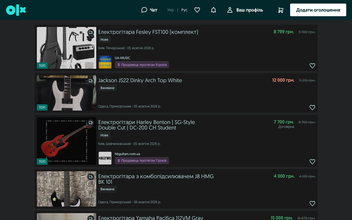Favorite the Jackson JS22 Dinky listing
Screen dimensions: 352x220
tap(312, 108)
